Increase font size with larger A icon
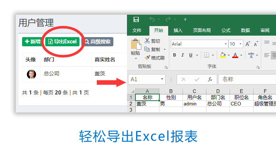The image size is (276, 158). coord(248,44)
